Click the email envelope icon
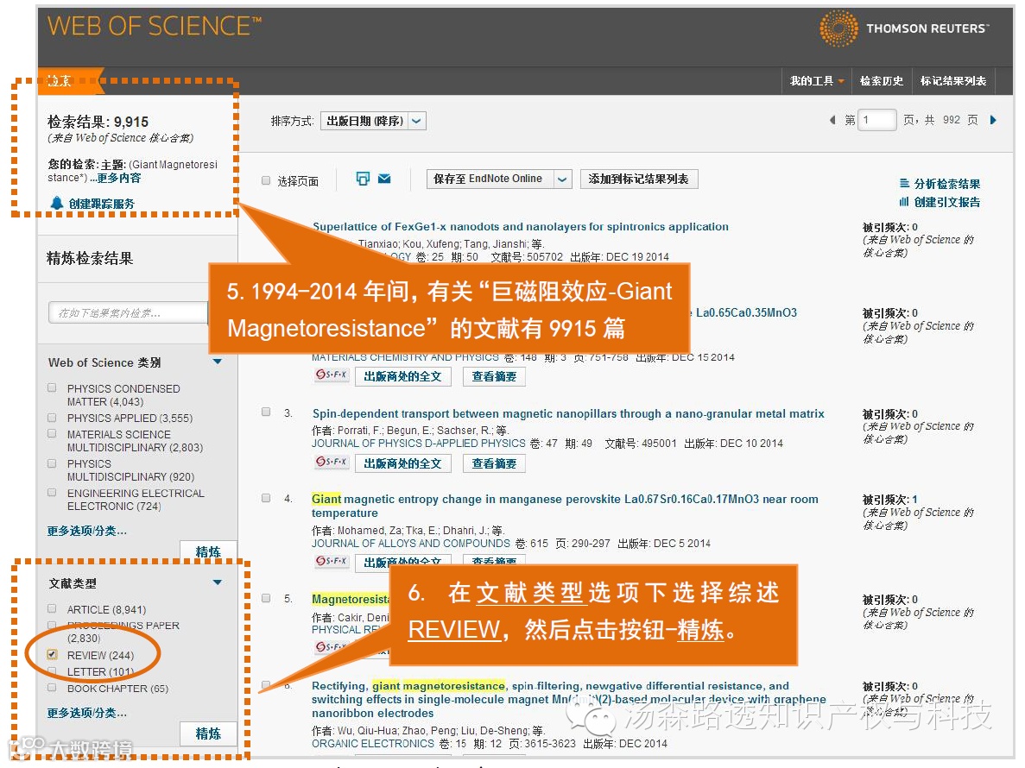 pyautogui.click(x=384, y=179)
